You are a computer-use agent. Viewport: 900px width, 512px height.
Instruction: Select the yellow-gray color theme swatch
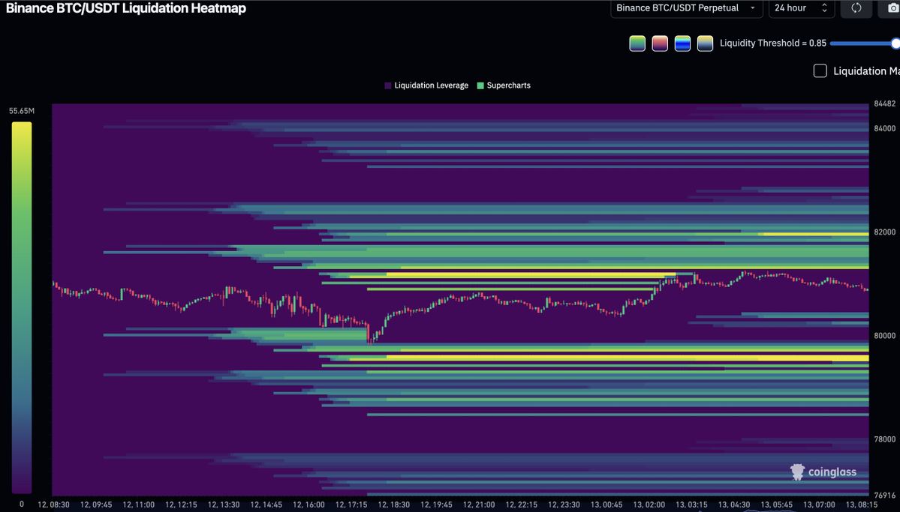tap(705, 43)
